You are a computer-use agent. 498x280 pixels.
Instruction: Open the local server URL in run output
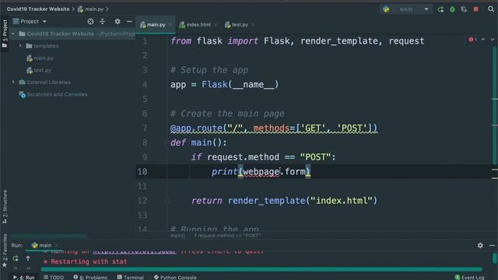pyautogui.click(x=135, y=251)
